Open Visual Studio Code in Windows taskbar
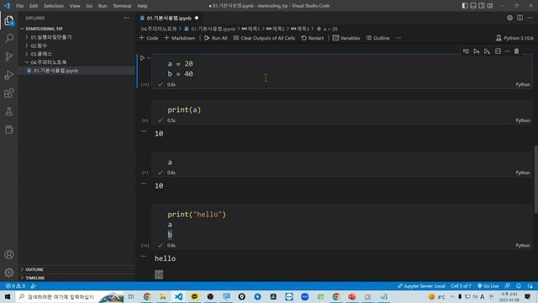 click(179, 296)
